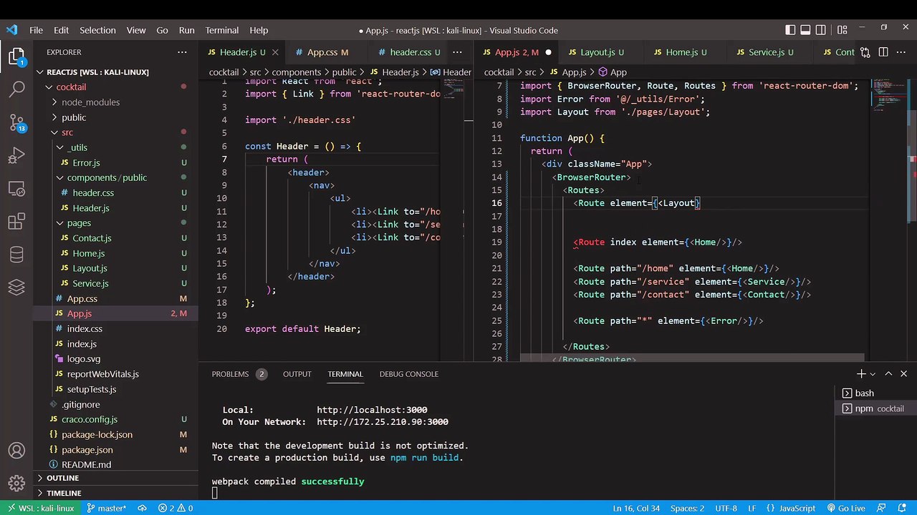This screenshot has height=515, width=917.
Task: Click Ln 16, Col 34 cursor position
Action: point(636,509)
